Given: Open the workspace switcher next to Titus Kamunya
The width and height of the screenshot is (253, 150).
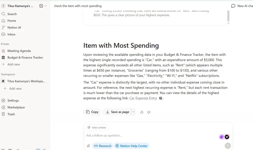Looking at the screenshot, I should click(46, 5).
